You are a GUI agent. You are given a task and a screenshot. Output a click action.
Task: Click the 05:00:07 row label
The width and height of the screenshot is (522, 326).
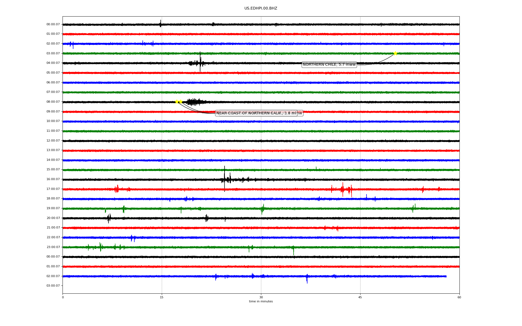(53, 73)
